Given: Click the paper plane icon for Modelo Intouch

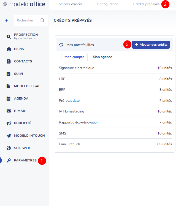Looking at the screenshot, I should 9,136.
